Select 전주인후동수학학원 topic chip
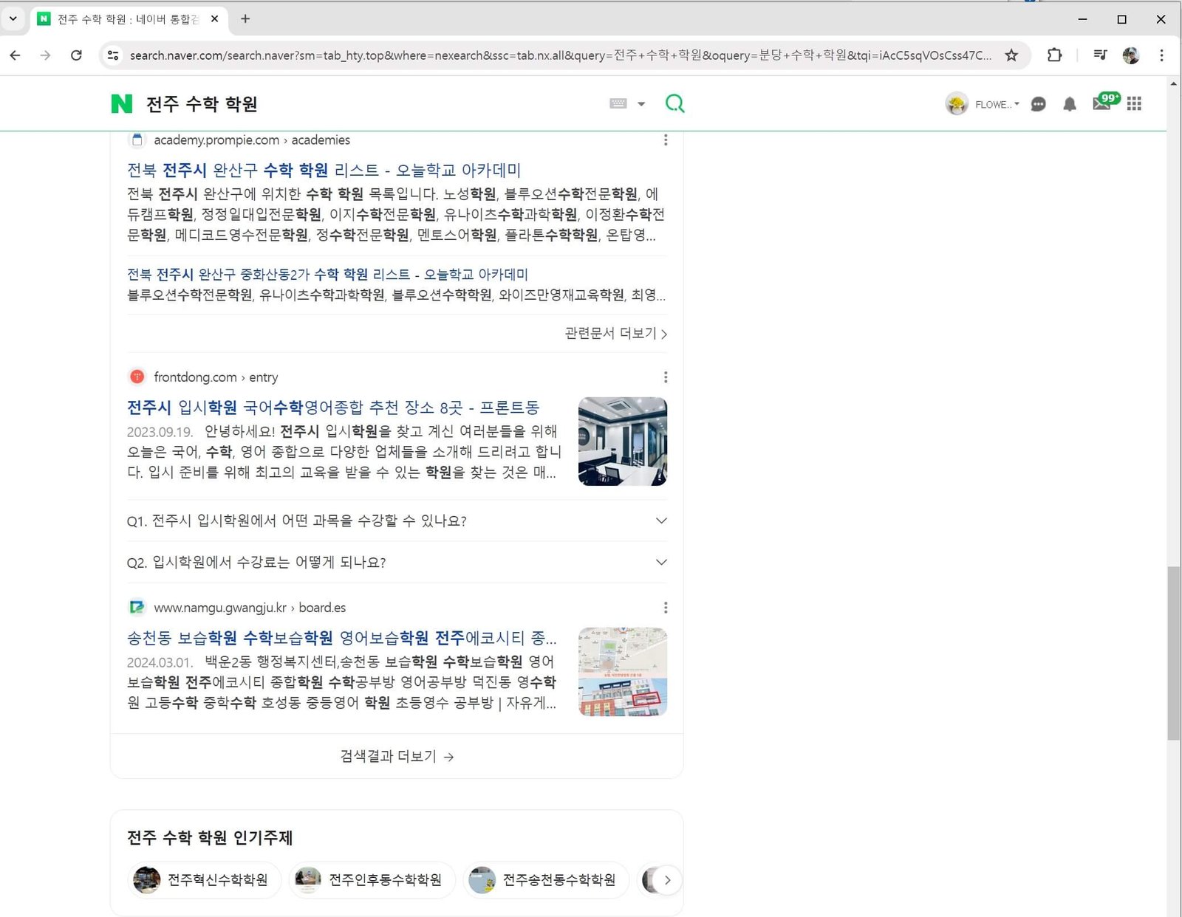 (372, 880)
